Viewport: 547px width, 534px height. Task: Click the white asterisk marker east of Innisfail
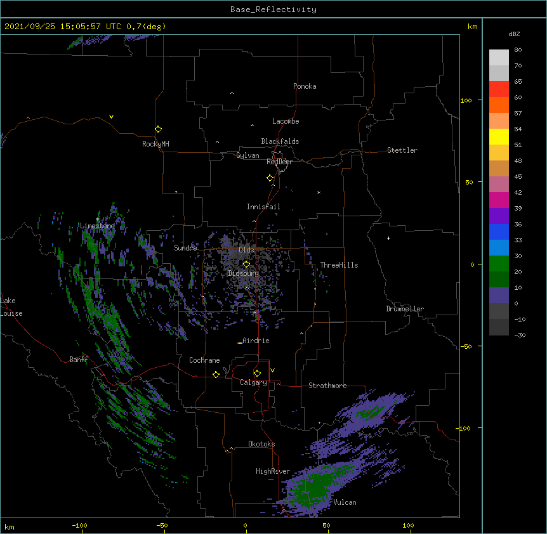319,192
